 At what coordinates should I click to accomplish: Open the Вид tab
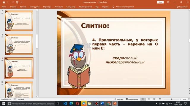[97, 7]
